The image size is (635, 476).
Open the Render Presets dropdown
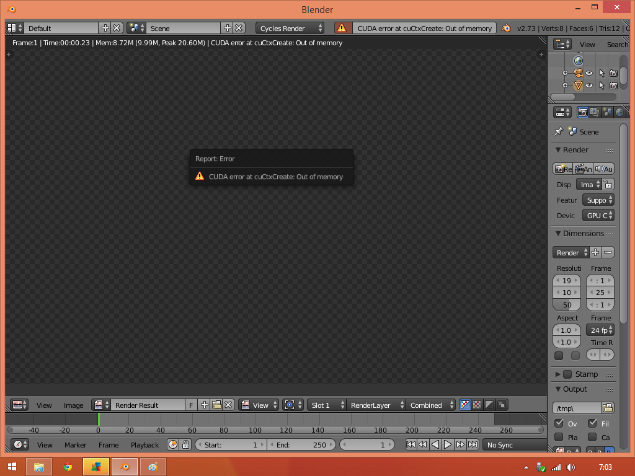pyautogui.click(x=571, y=253)
